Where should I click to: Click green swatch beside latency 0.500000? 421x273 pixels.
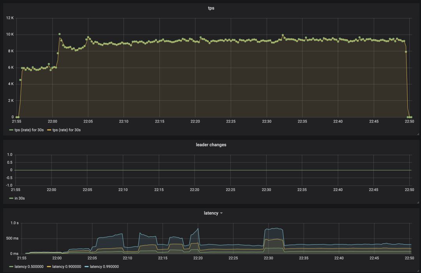pos(11,267)
